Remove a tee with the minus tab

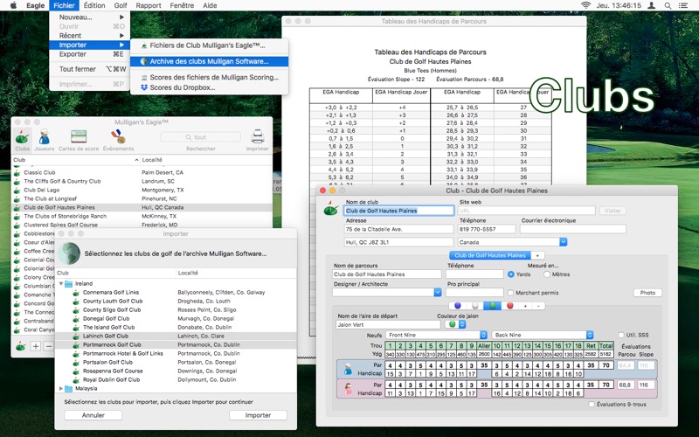(538, 306)
